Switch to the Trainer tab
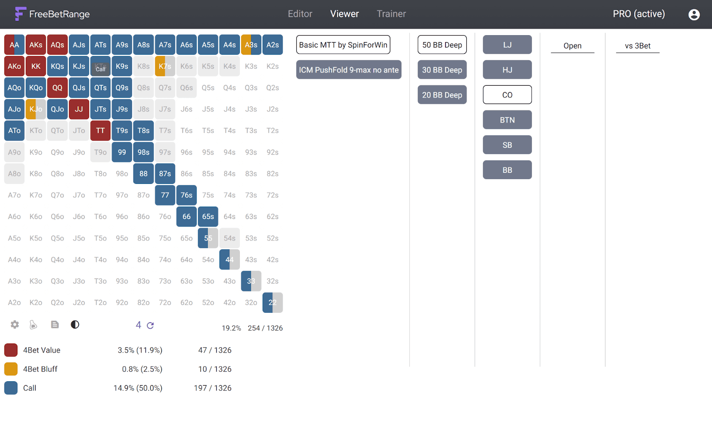712x427 pixels. click(x=391, y=14)
